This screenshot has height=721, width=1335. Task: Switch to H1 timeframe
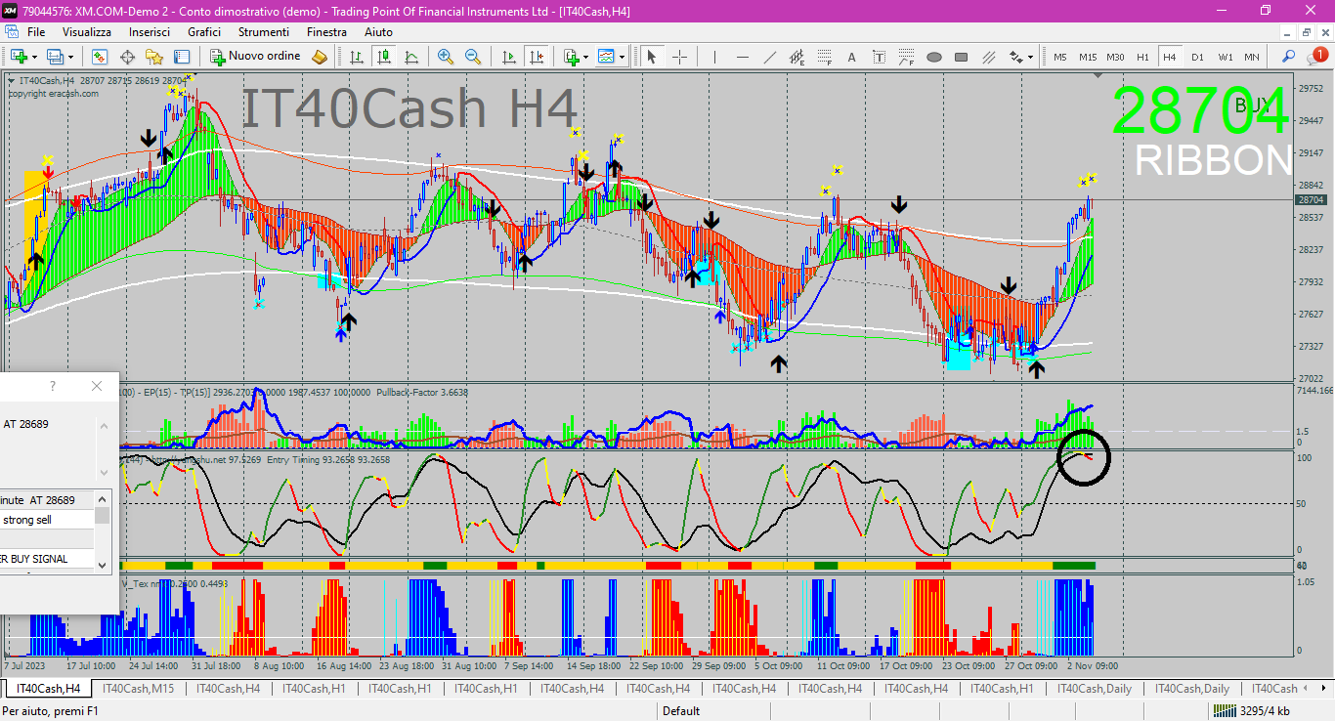[1142, 57]
